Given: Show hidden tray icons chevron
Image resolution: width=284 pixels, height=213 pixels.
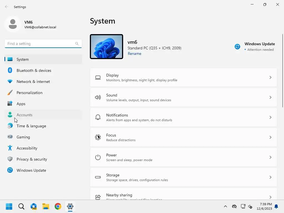Looking at the screenshot, I should [225, 206].
